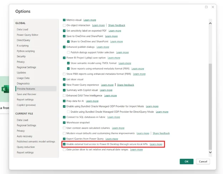The height and width of the screenshot is (174, 223).
Task: Go to Copilot (preview) settings
Action: point(26,105)
